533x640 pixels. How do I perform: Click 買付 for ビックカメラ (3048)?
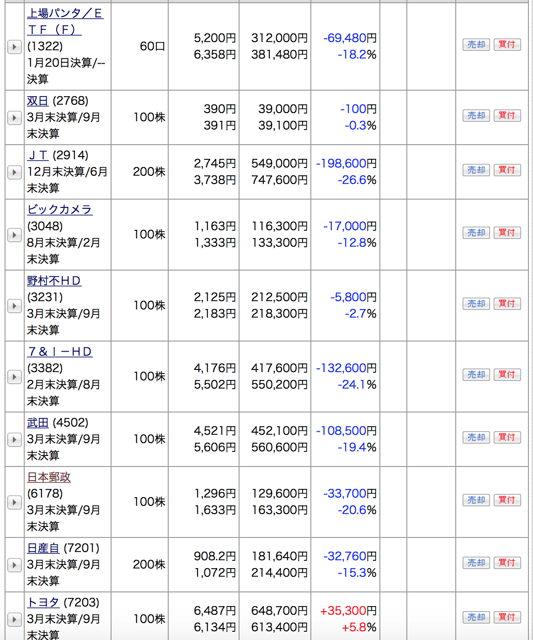pos(507,233)
